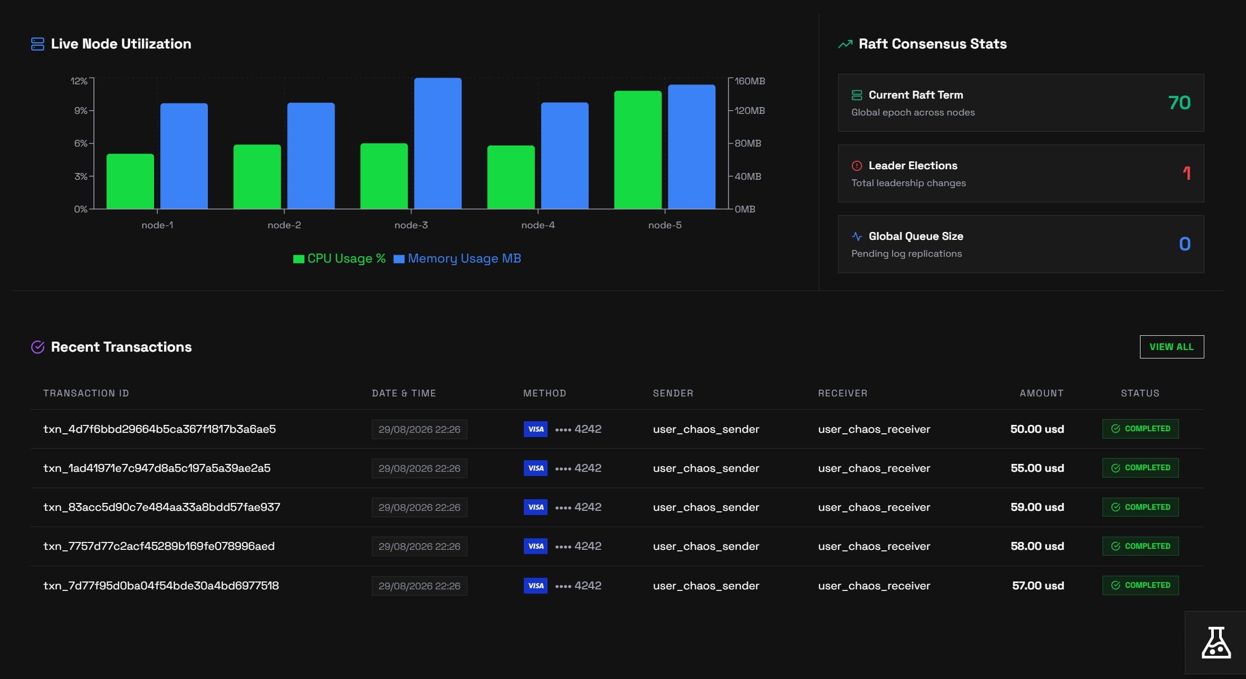
Task: Click the Global Queue Size value 0
Action: coord(1185,244)
